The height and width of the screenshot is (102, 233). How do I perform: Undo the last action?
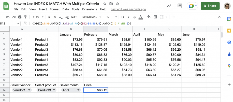[8, 17]
